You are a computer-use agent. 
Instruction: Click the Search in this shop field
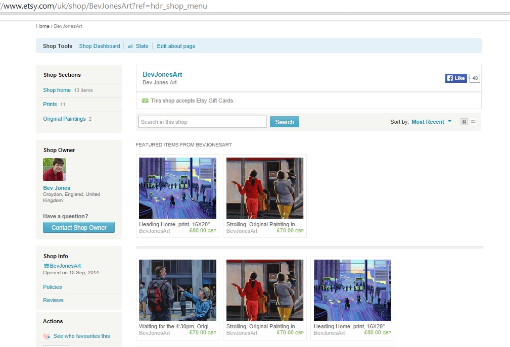(x=203, y=122)
